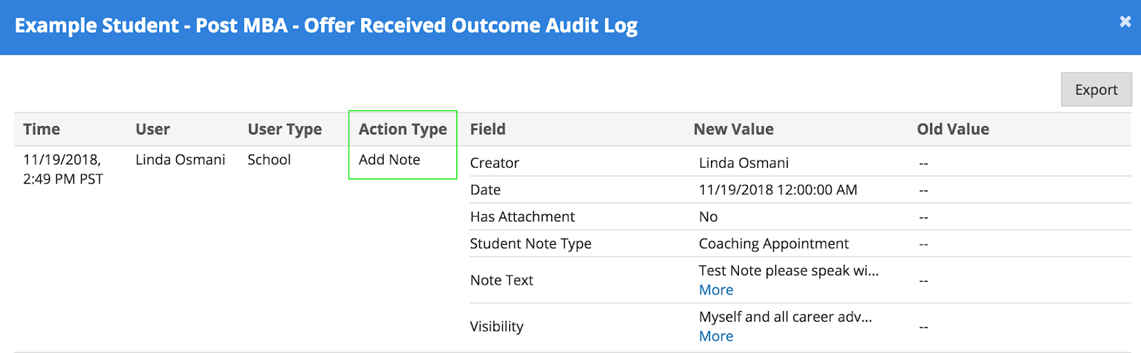Click the Action Type column header
The width and height of the screenshot is (1141, 353).
point(402,129)
